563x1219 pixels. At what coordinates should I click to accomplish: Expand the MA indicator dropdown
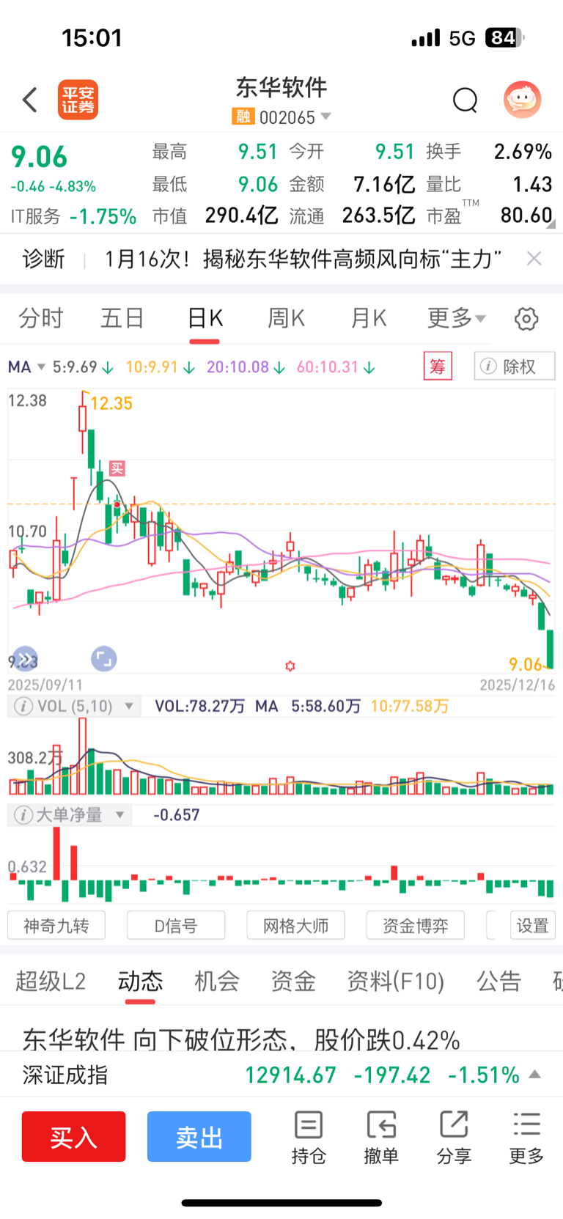click(26, 367)
